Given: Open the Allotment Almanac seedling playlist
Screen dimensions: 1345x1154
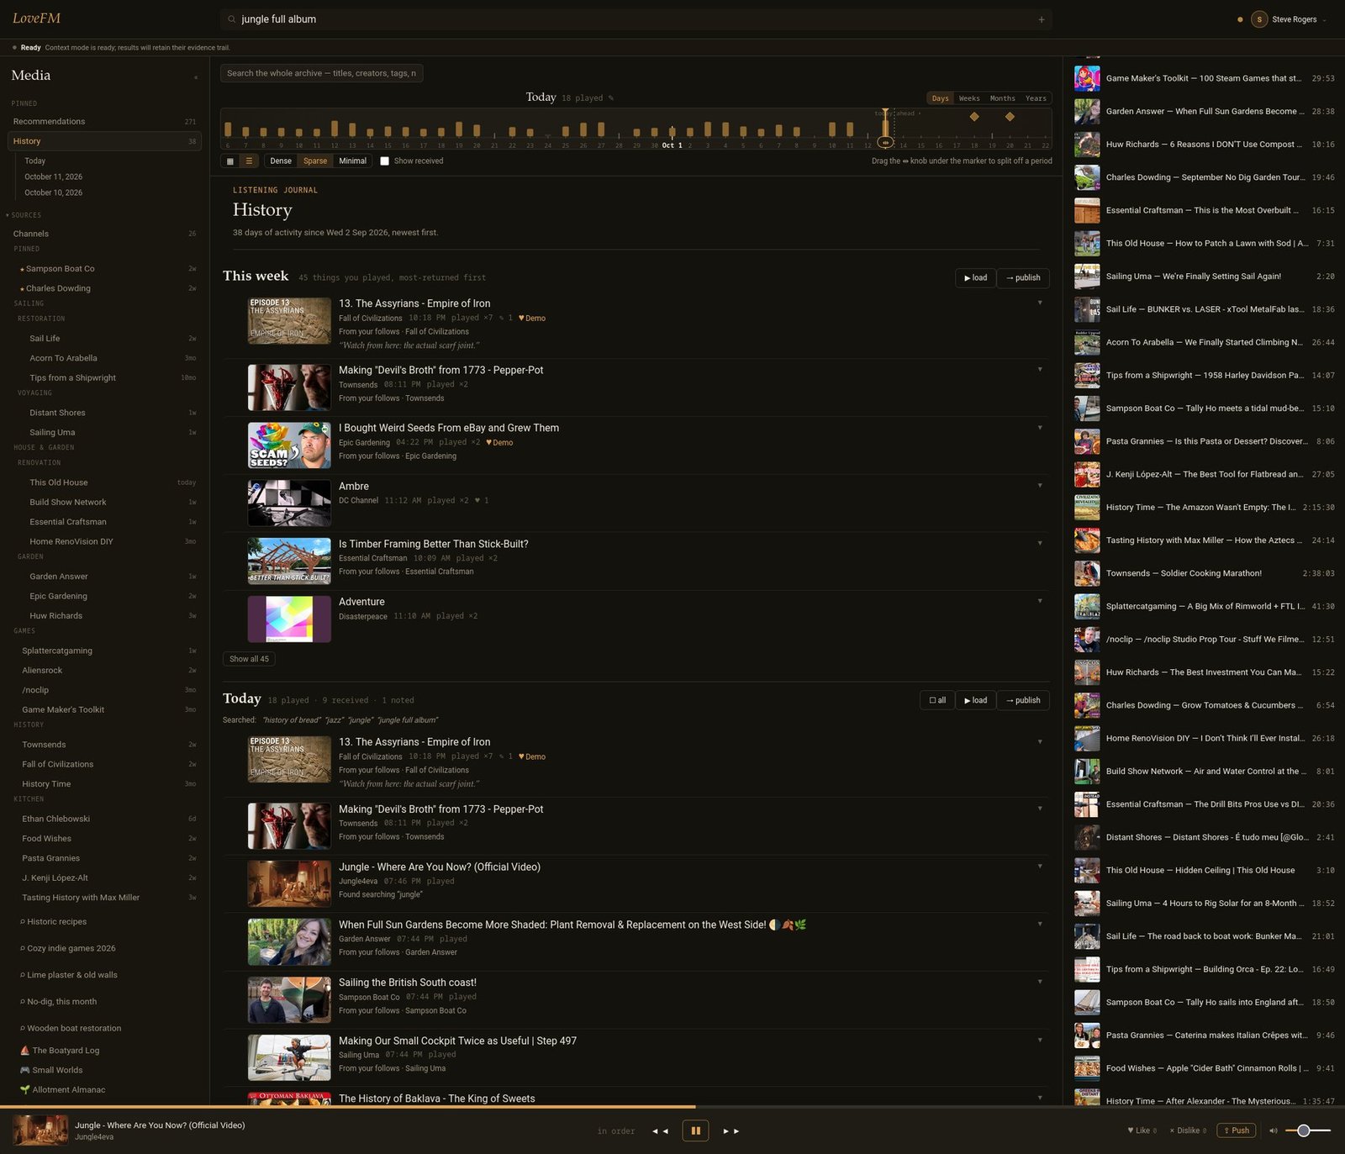Looking at the screenshot, I should point(24,1090).
